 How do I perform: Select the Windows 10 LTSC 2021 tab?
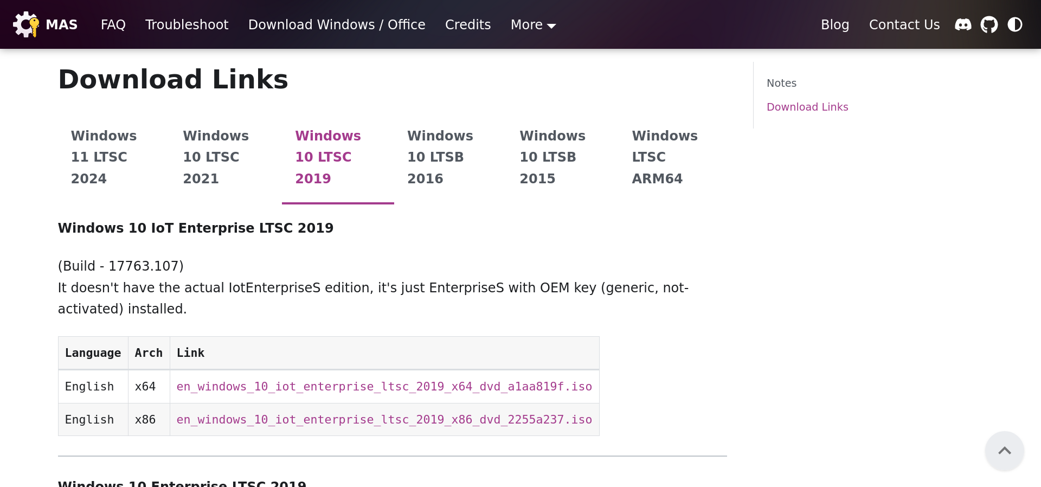216,157
